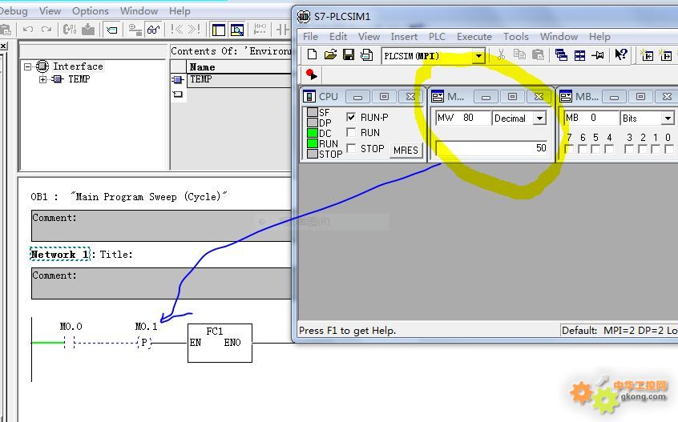The width and height of the screenshot is (678, 422).
Task: Toggle bit 3 checkbox of MB 0
Action: (x=629, y=149)
